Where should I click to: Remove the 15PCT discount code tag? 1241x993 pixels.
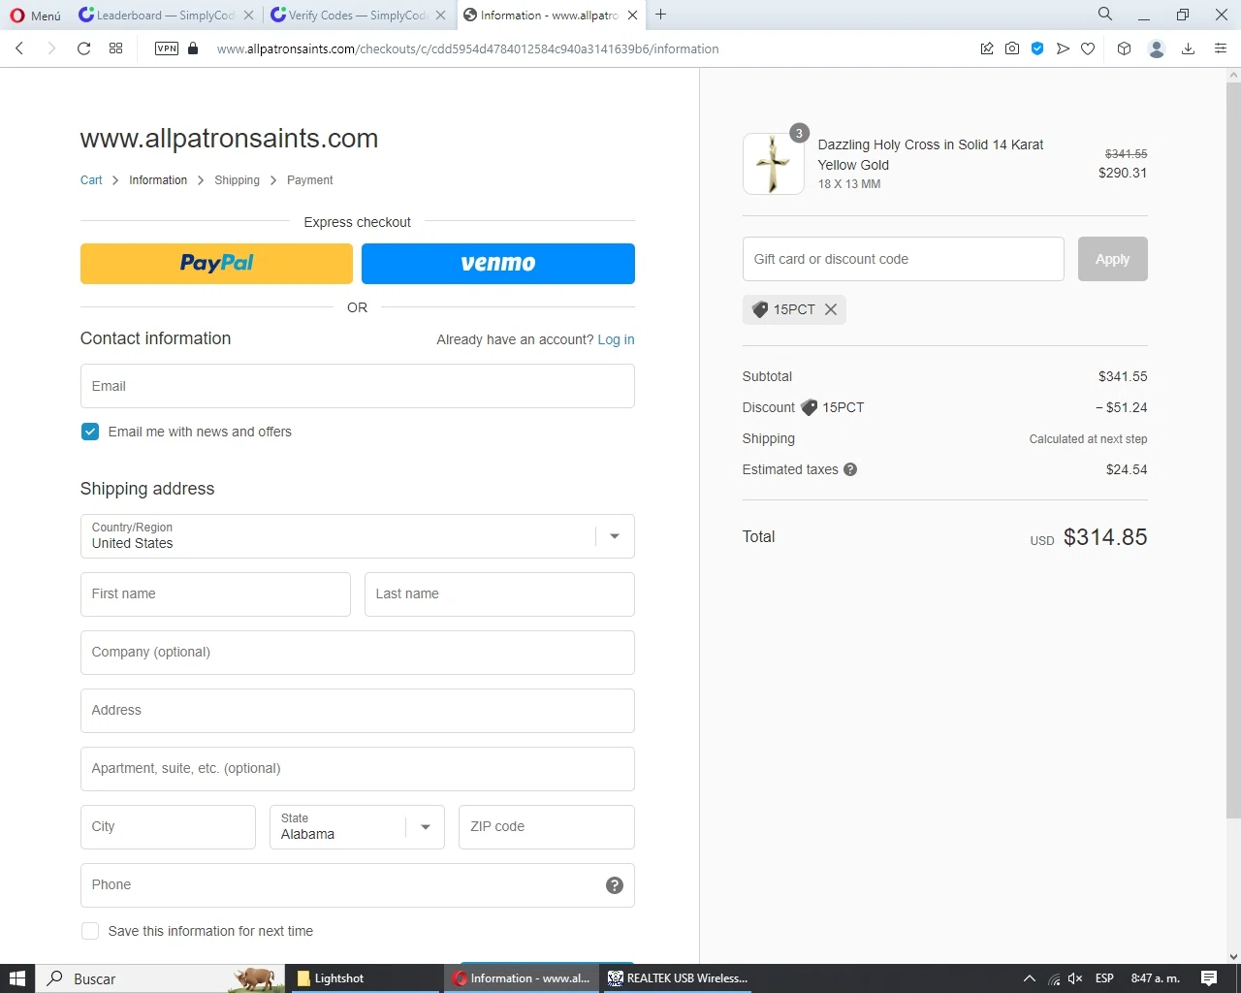[x=831, y=309]
